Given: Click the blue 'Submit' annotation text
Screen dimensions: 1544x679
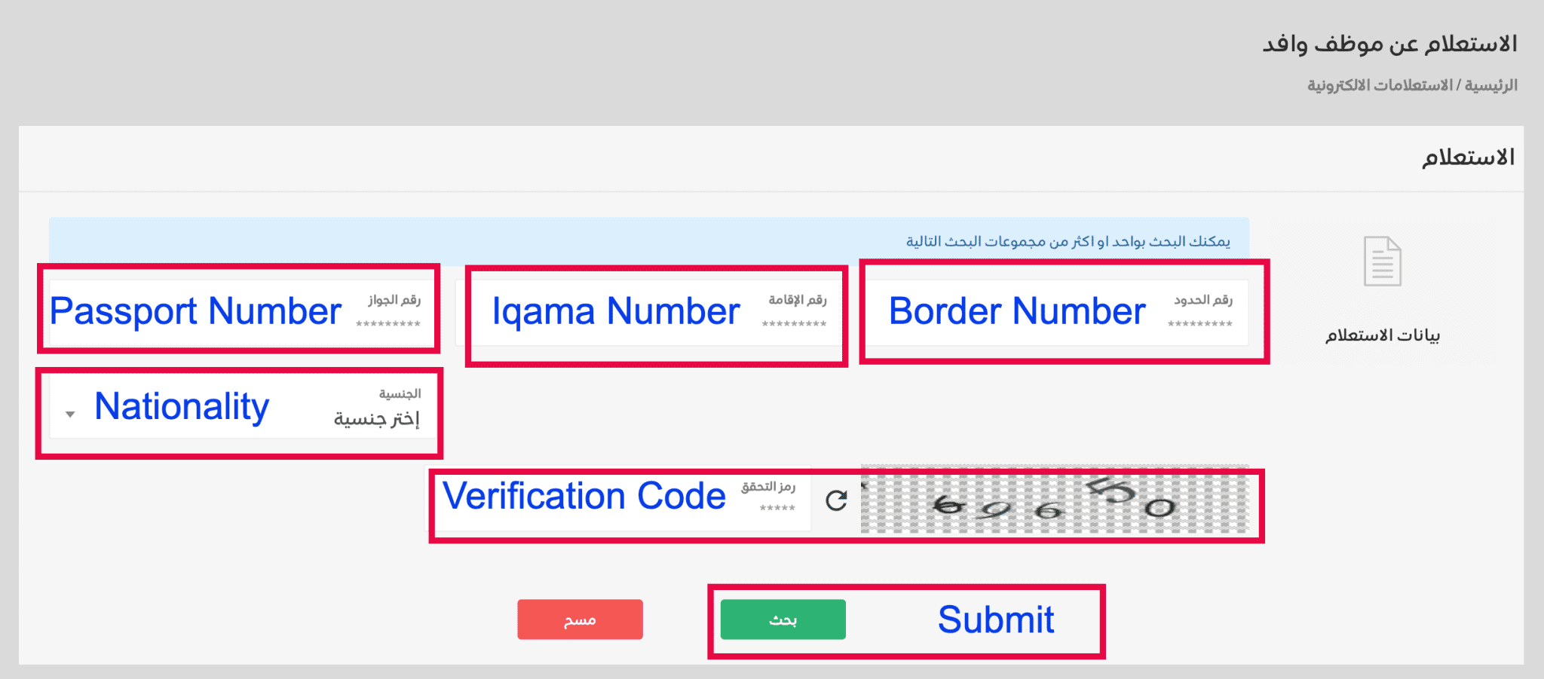Looking at the screenshot, I should (995, 620).
